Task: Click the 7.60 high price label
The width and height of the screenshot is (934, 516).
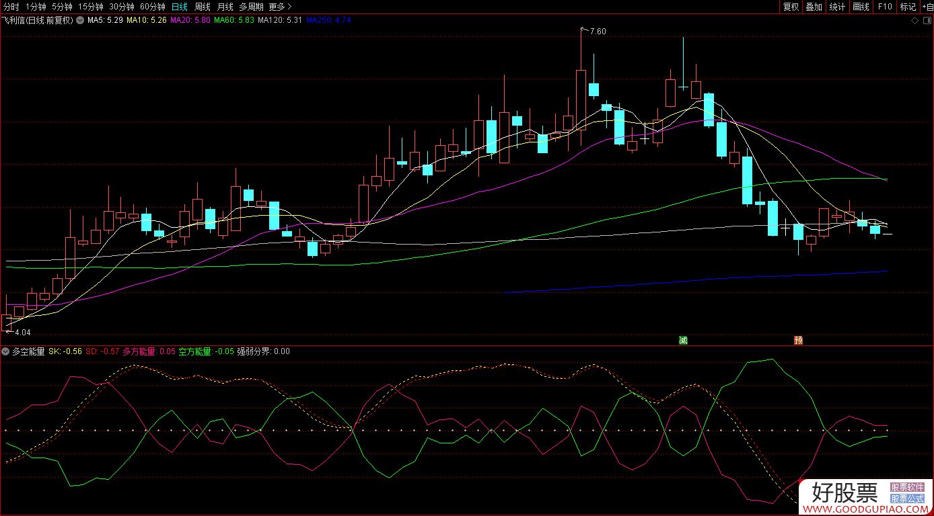Action: point(598,32)
